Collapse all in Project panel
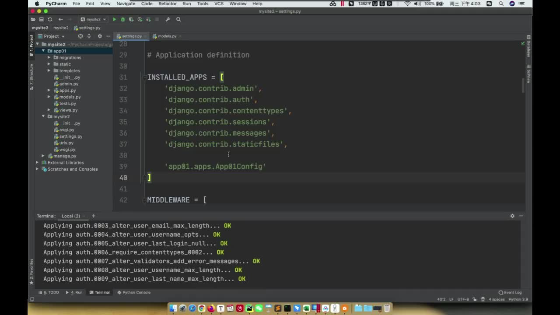Viewport: 560px width, 315px height. [x=89, y=36]
